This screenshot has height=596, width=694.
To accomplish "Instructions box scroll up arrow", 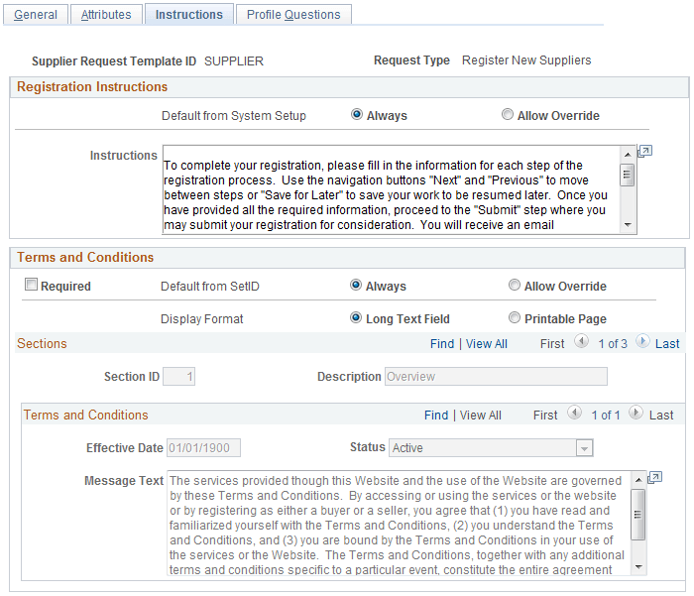I will 628,155.
